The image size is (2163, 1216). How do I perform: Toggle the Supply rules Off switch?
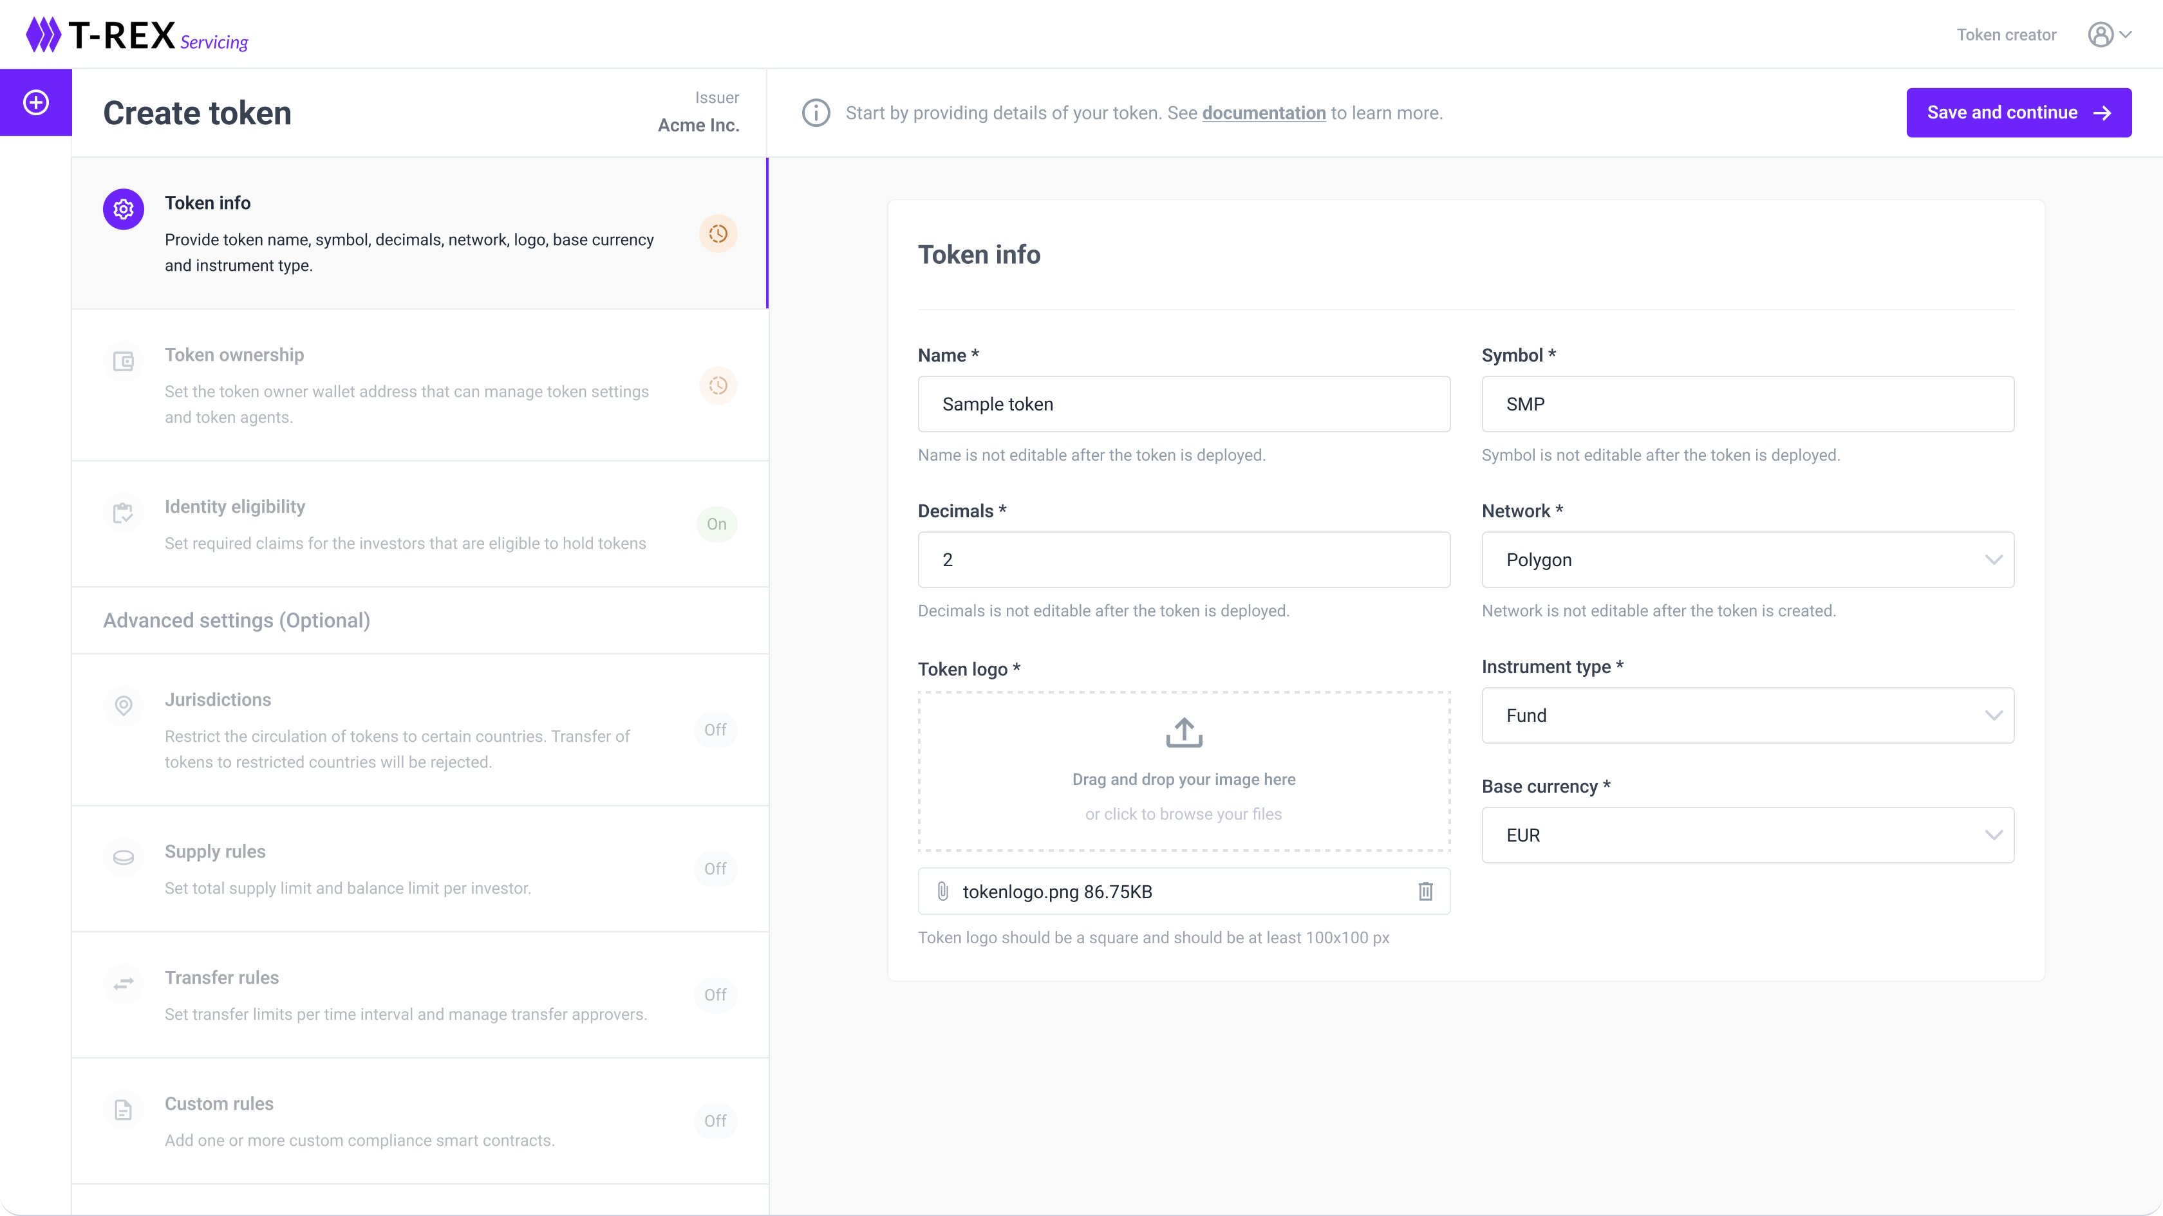[715, 869]
